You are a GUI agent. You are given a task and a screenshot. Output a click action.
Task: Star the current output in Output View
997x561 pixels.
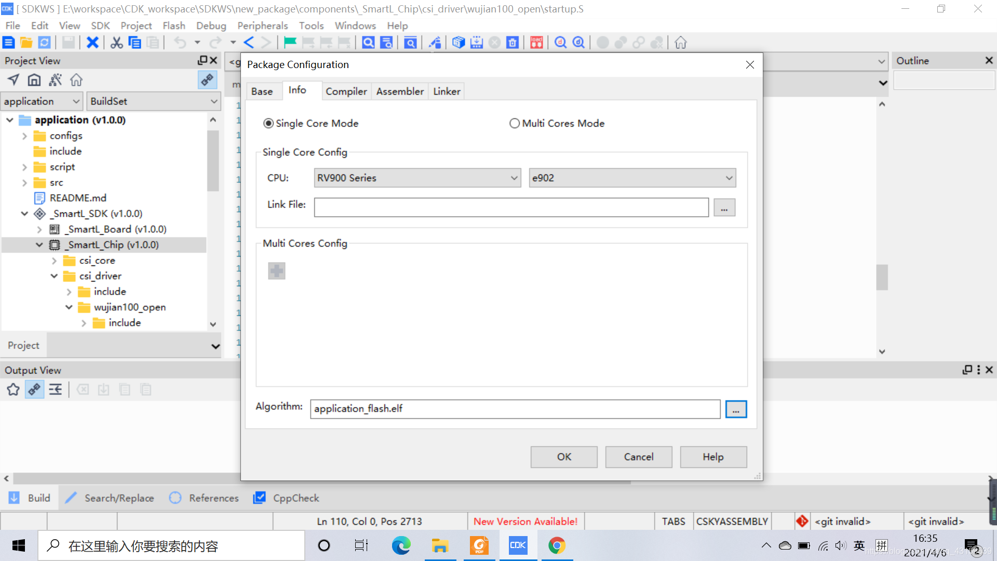[12, 389]
